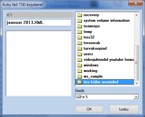Image resolution: width=145 pixels, height=117 pixels.
Task: Select the 'windows' folder label
Action: pyautogui.click(x=91, y=65)
